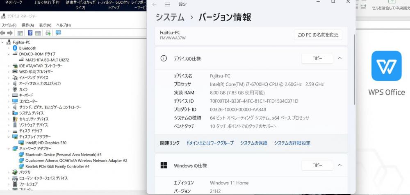
Task: Expand the Bluetooth category
Action: click(x=9, y=48)
